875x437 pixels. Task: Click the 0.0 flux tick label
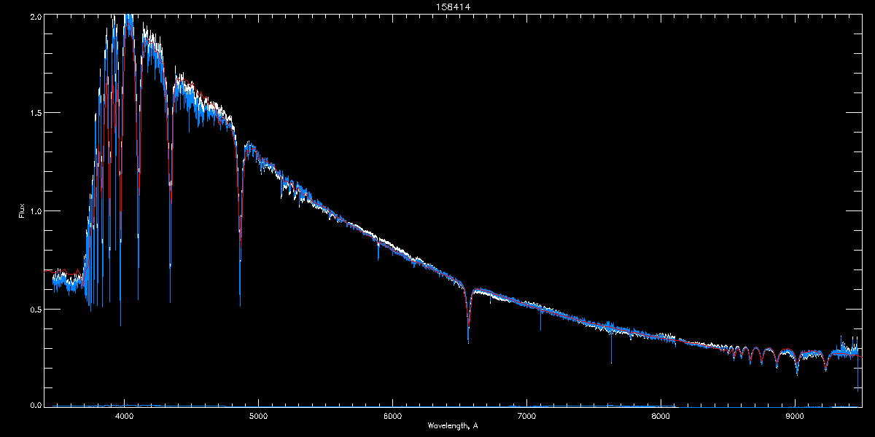pos(36,405)
